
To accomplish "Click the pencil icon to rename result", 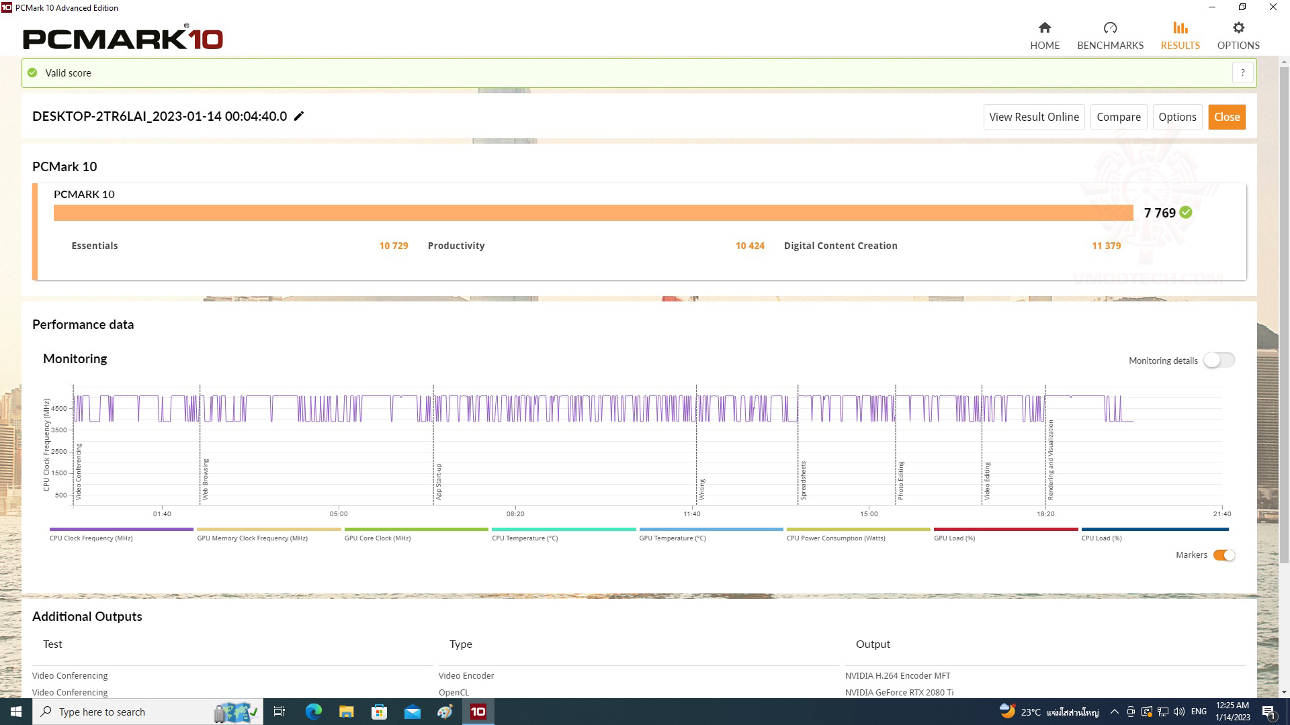I will click(x=299, y=116).
